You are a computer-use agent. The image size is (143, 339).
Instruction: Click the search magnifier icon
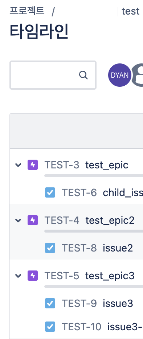[83, 75]
